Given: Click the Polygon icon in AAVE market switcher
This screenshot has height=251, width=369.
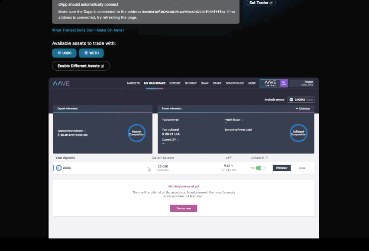Looking at the screenshot, I should click(x=284, y=83).
